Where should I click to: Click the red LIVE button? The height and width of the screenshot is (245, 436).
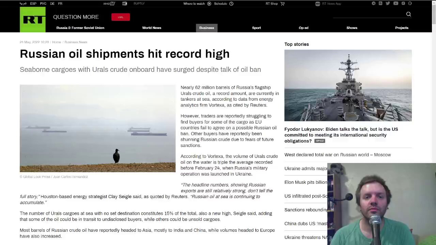pos(121,17)
